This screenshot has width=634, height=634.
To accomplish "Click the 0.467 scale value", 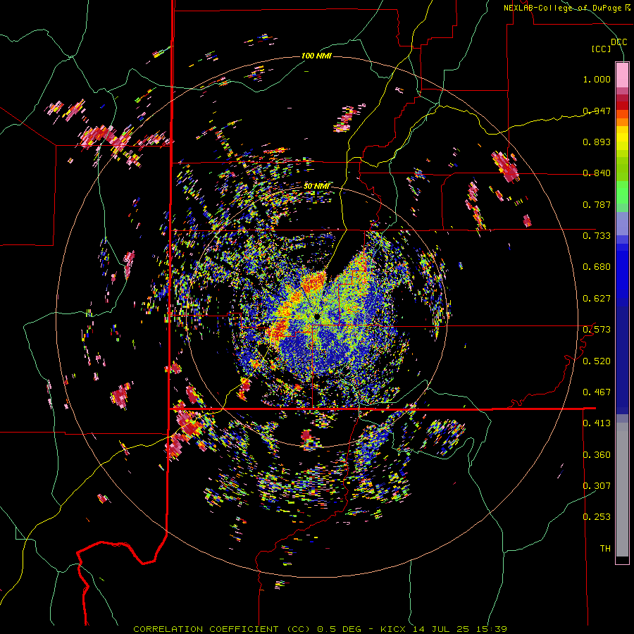I will [597, 392].
